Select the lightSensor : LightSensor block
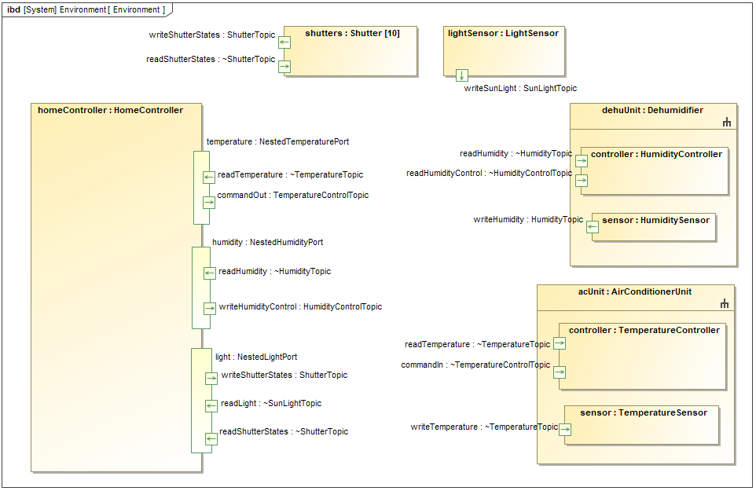Viewport: 756px width, 491px height. (x=504, y=50)
